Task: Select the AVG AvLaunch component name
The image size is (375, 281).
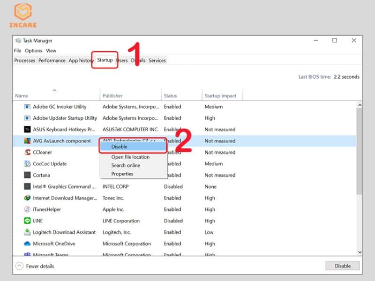Action: click(x=62, y=141)
